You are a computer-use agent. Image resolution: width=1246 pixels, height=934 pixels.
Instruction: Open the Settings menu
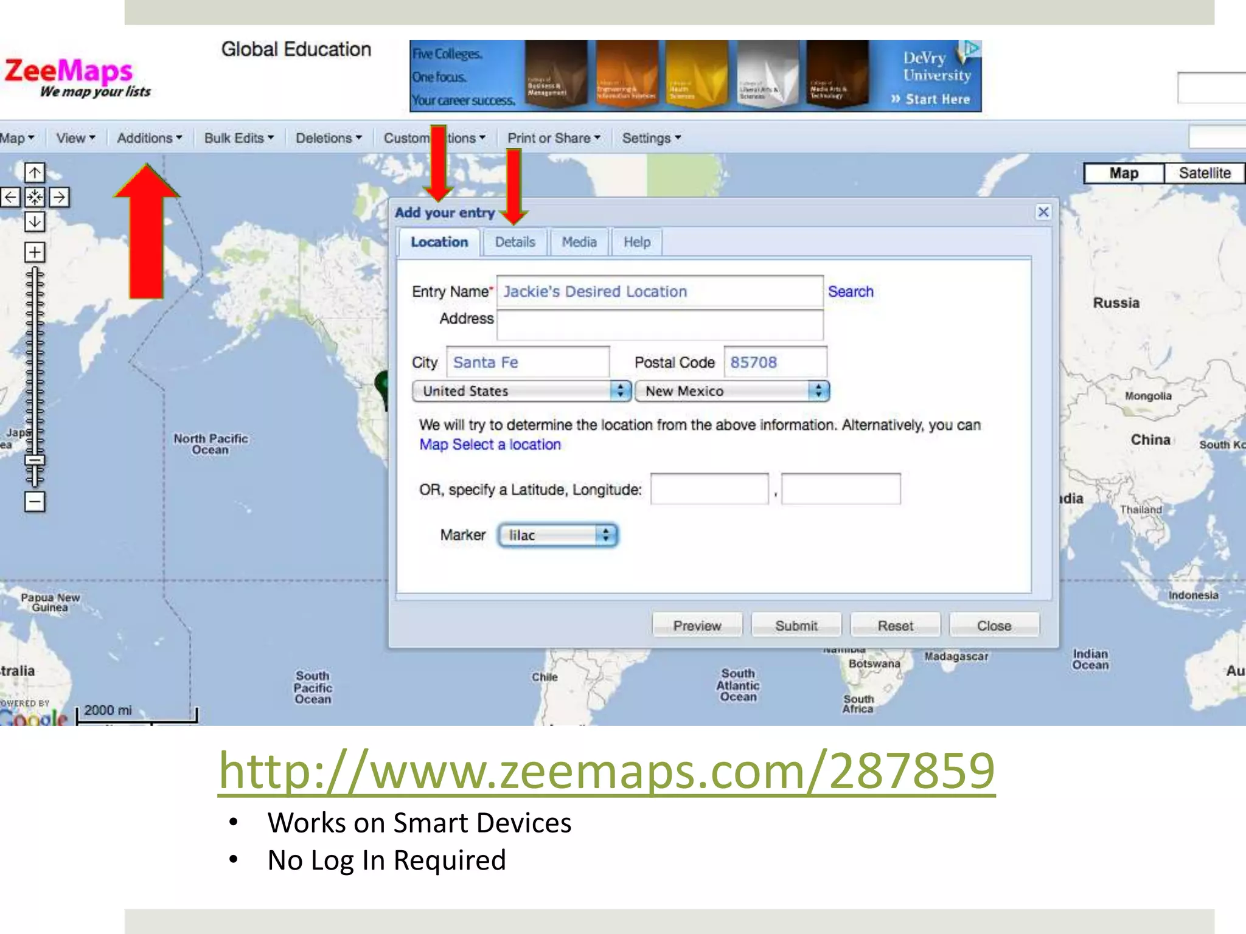652,138
